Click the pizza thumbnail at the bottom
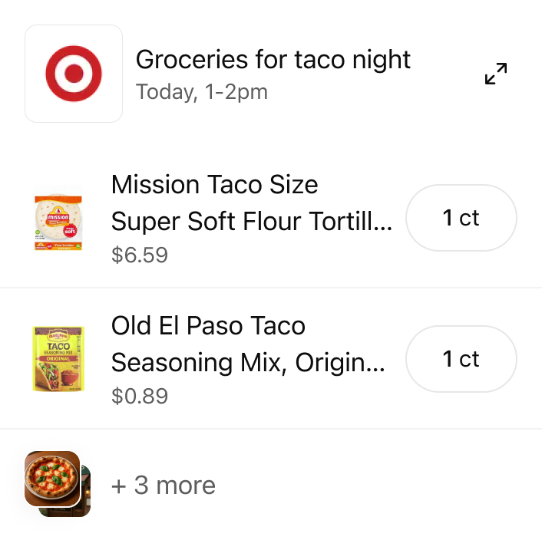This screenshot has width=542, height=540. click(x=52, y=479)
